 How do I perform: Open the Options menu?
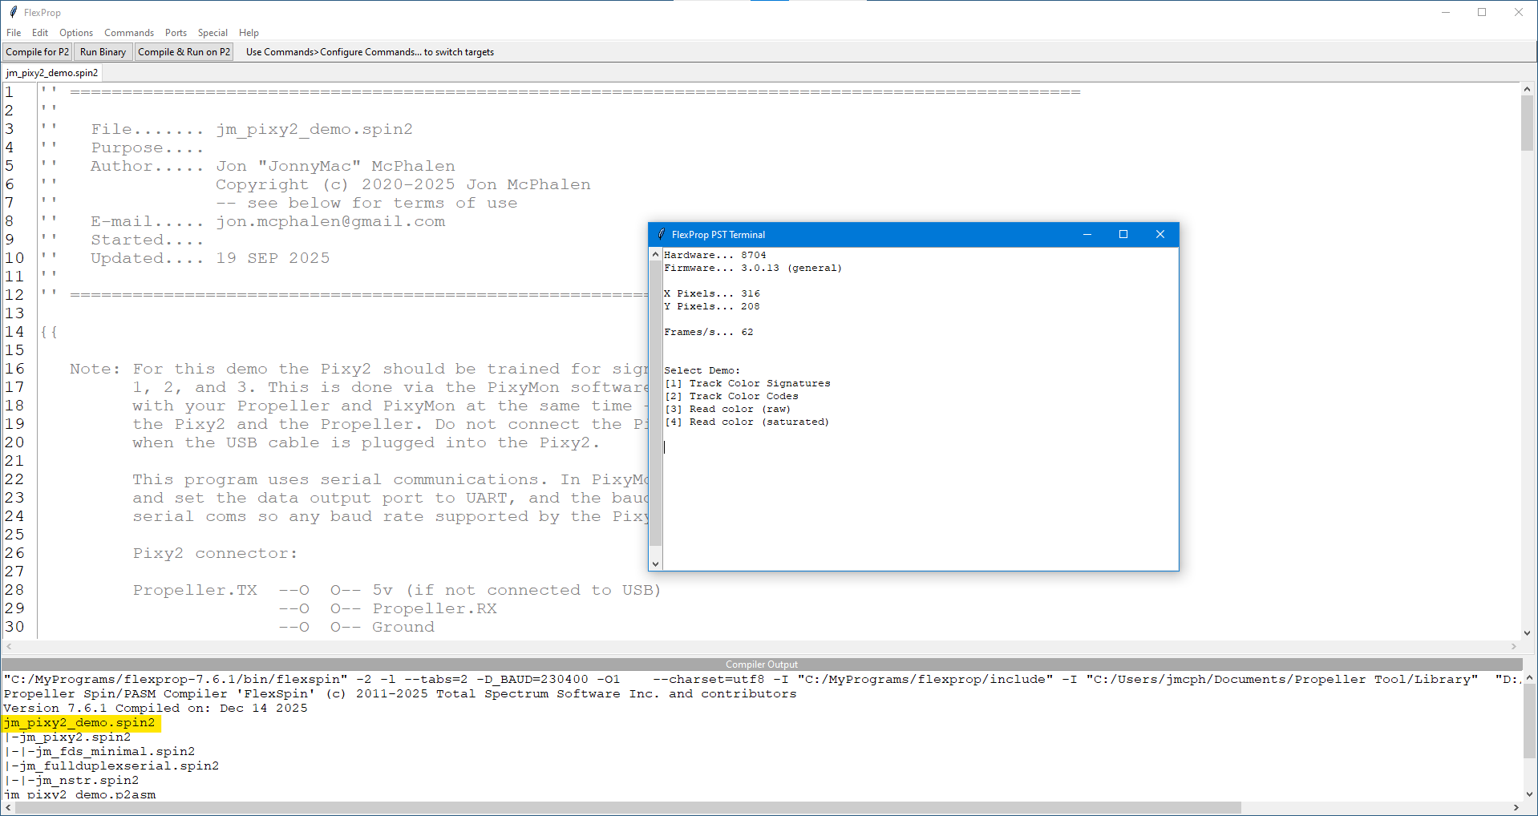[76, 33]
